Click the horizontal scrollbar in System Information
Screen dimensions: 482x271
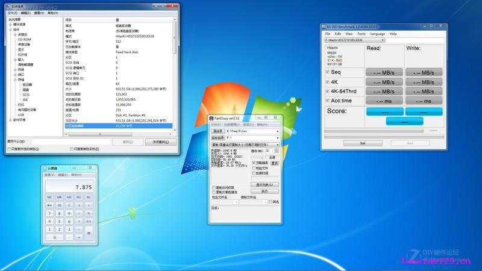click(118, 134)
